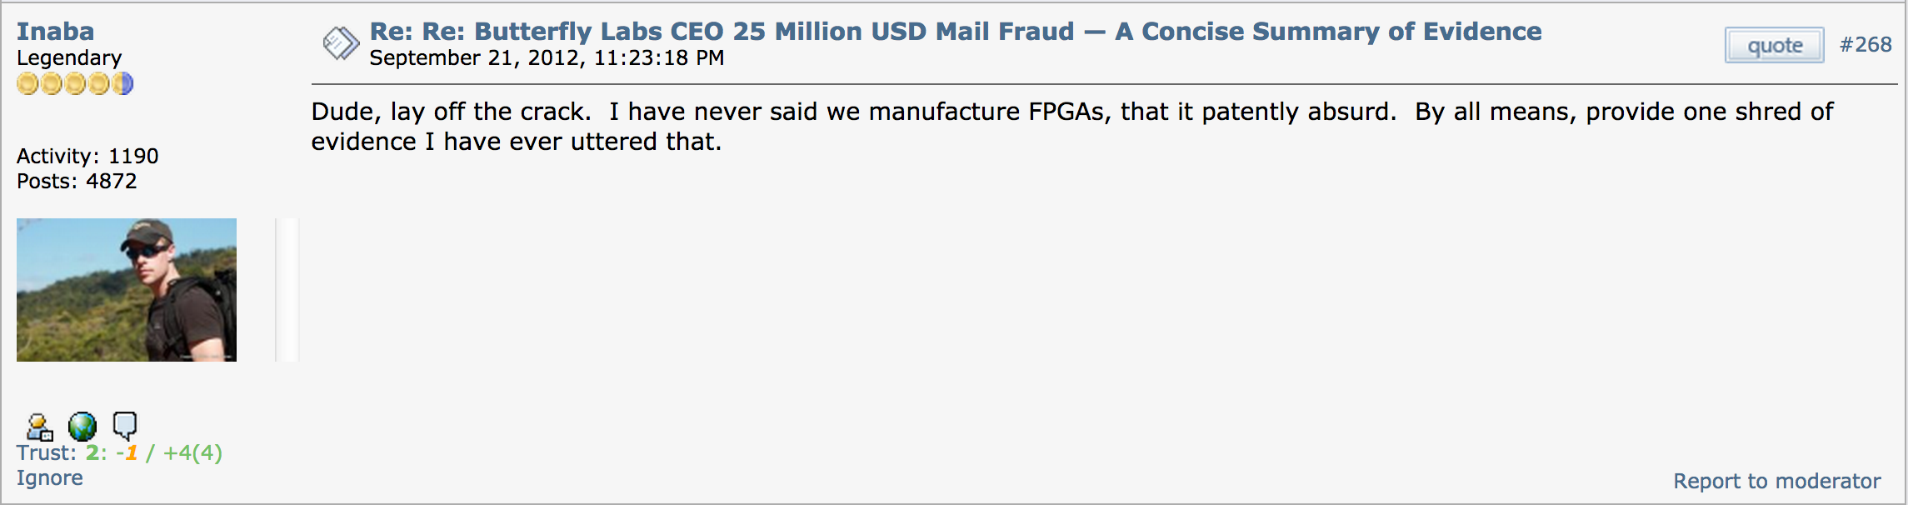View profile via the user profile icon
Viewport: 1908px width, 505px height.
pyautogui.click(x=39, y=427)
